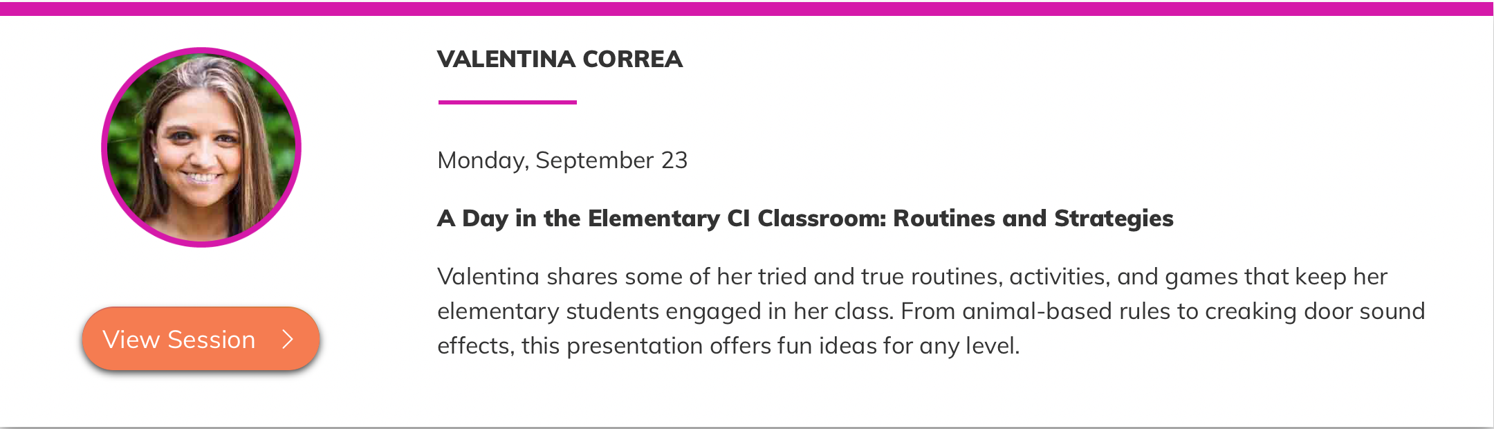This screenshot has width=1494, height=429.
Task: Click the 'View Session' text label
Action: point(179,340)
